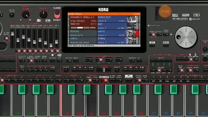This screenshot has width=208, height=117.
Task: Toggle Auto Fill button
Action: [22, 70]
